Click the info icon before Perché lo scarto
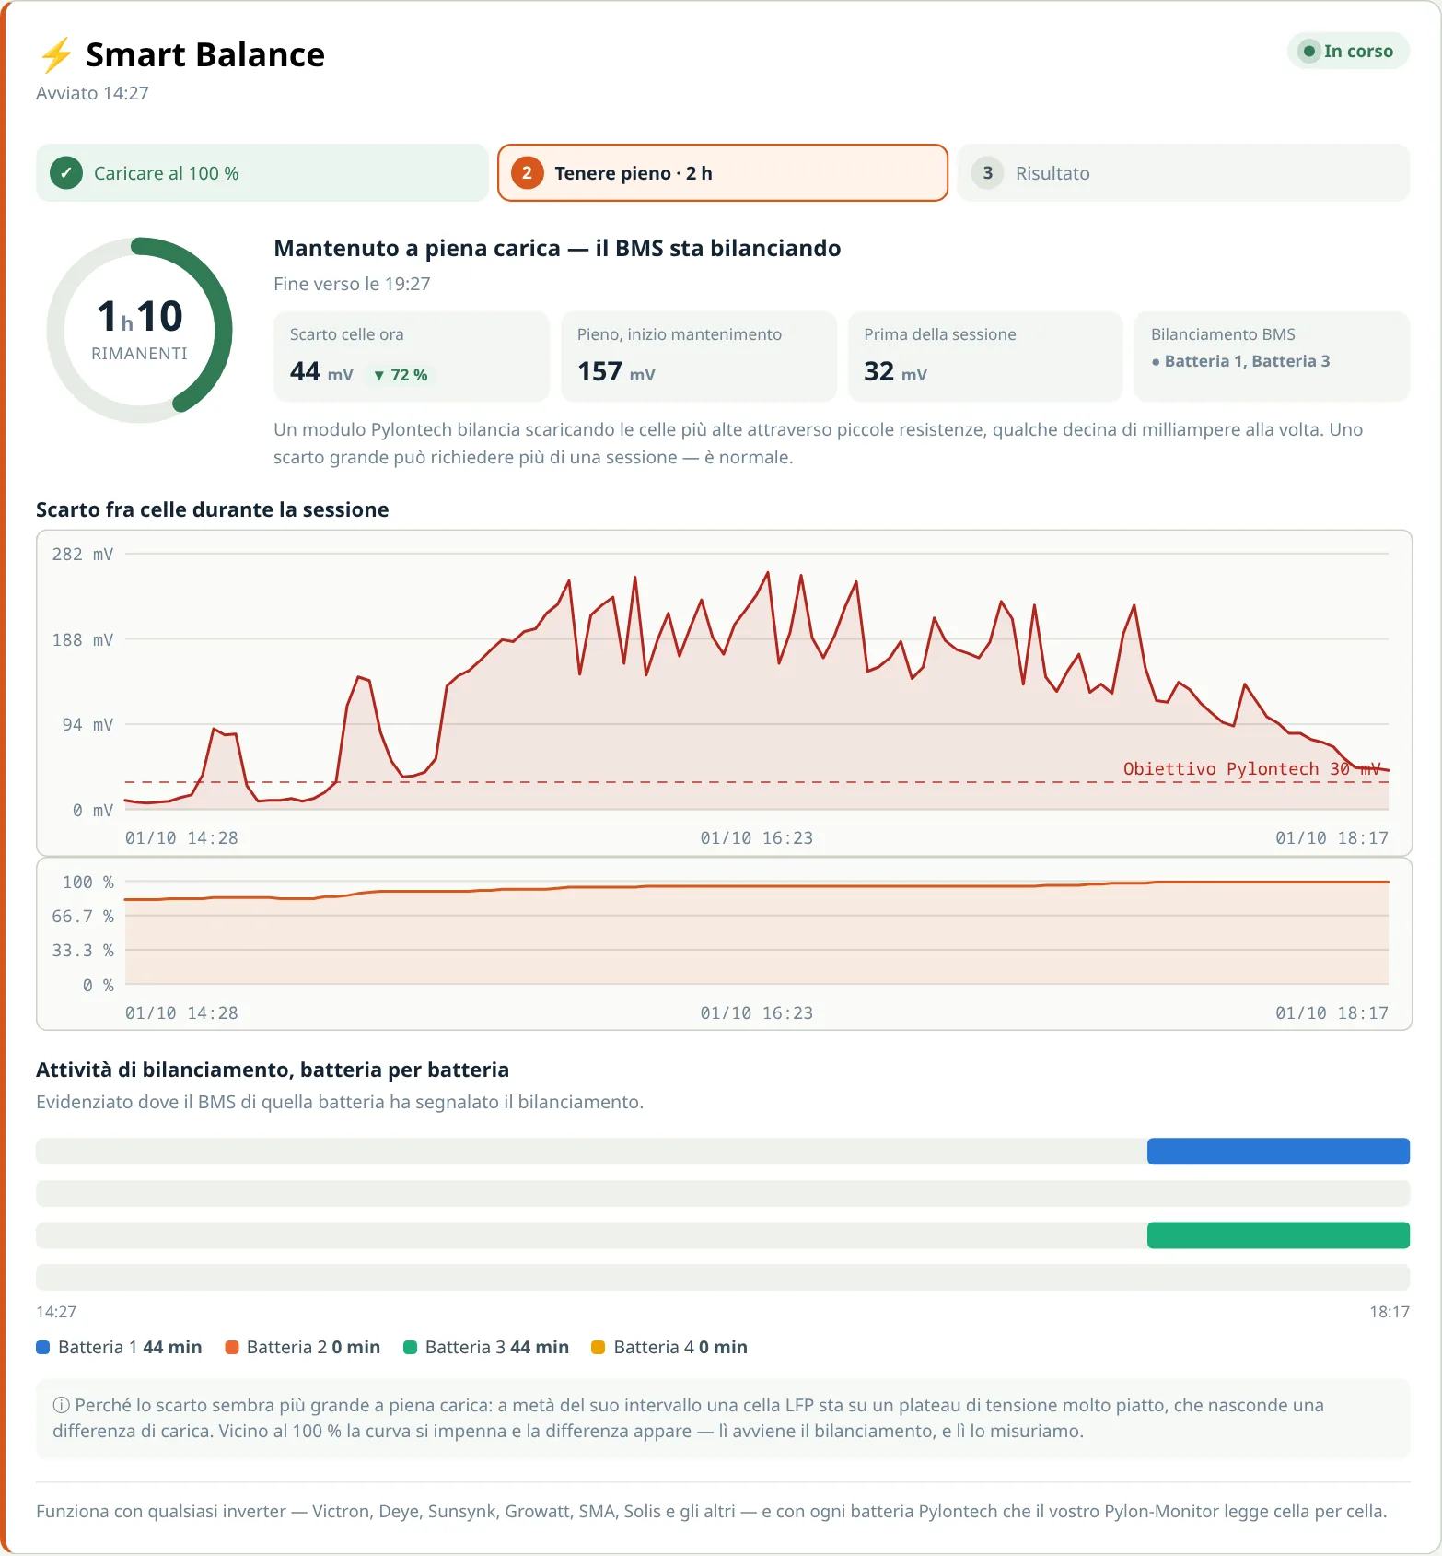This screenshot has width=1442, height=1556. [61, 1405]
